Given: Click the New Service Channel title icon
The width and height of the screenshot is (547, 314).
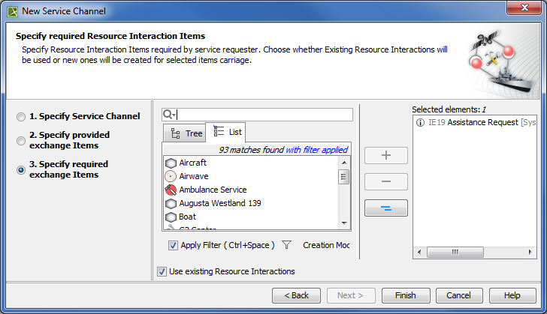Looking at the screenshot, I should [x=13, y=11].
